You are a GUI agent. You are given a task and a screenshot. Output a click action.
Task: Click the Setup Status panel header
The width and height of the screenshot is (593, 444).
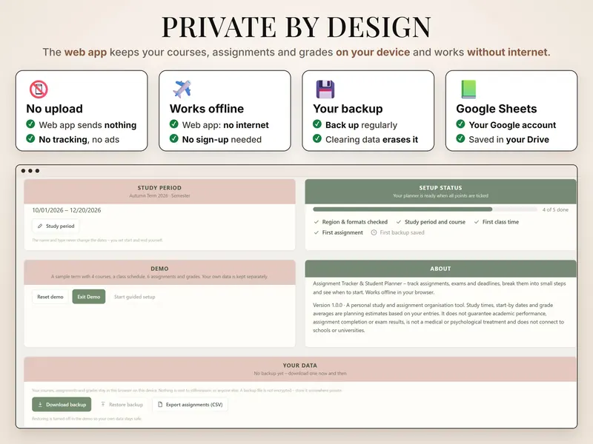440,192
